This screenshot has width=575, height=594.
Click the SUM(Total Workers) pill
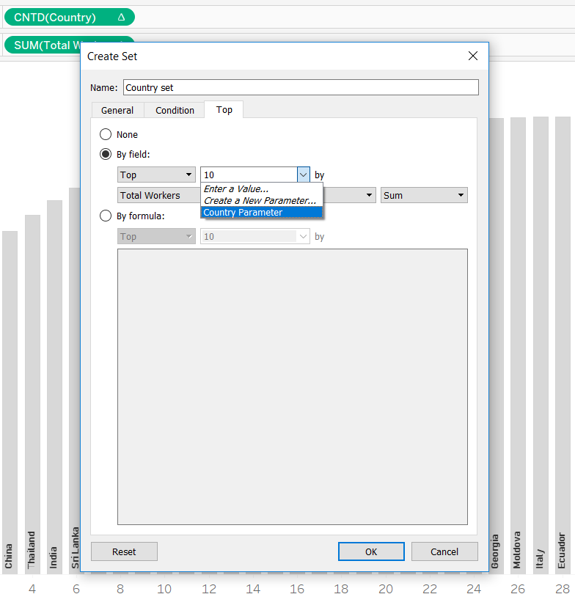[43, 45]
